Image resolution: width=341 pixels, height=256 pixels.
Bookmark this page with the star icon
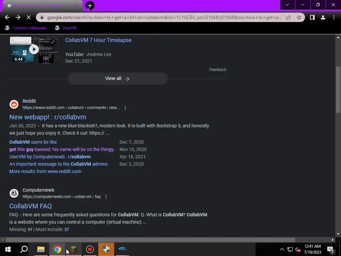coord(299,17)
